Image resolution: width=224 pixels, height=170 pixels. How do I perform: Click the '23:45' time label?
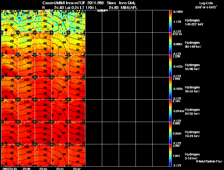tap(43, 169)
